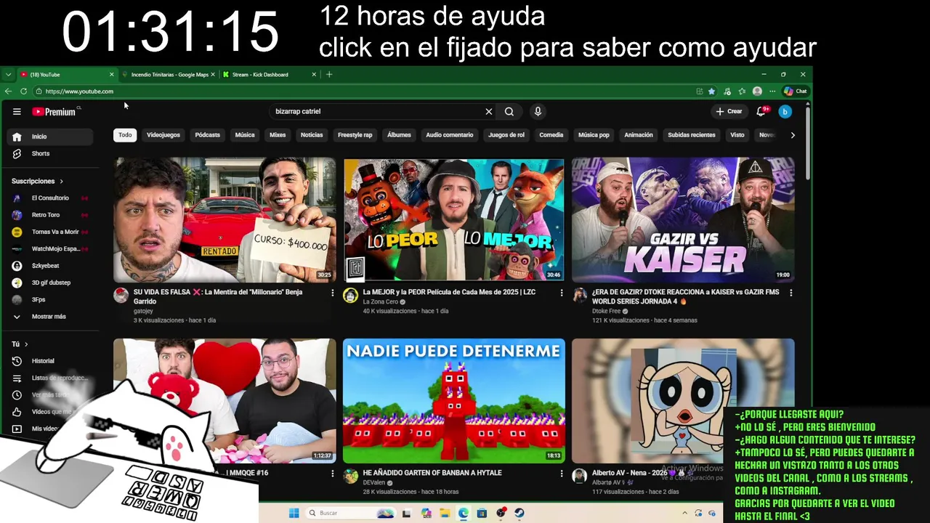Open the account avatar menu
The width and height of the screenshot is (930, 523).
785,111
